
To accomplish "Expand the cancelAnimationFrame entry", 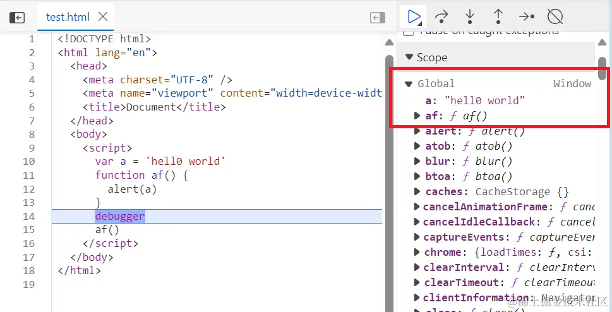I will (x=417, y=207).
